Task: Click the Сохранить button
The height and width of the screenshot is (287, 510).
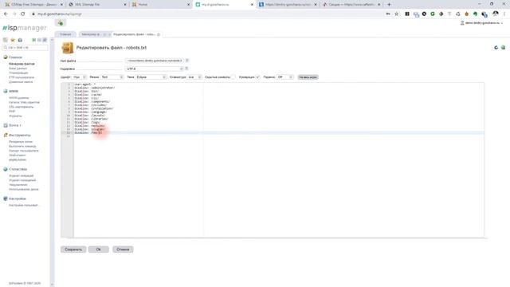Action: point(73,250)
